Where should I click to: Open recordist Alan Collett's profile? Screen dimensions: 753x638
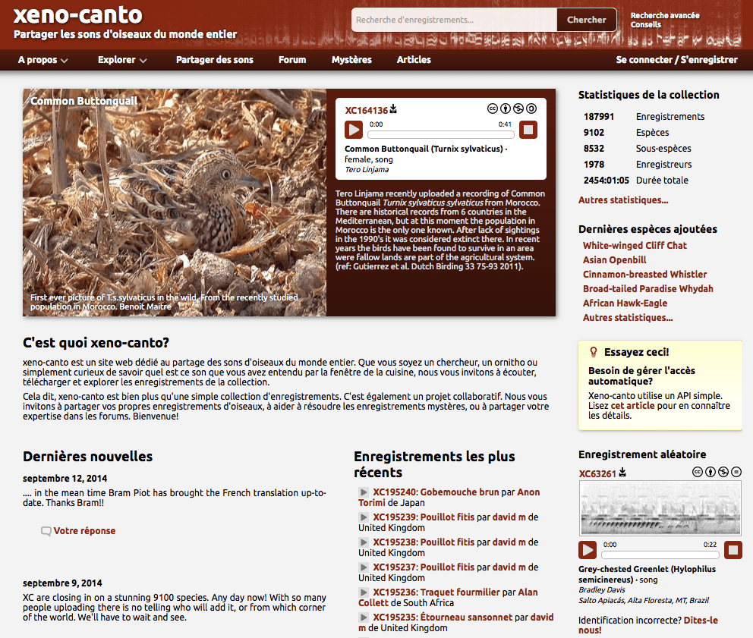click(448, 598)
